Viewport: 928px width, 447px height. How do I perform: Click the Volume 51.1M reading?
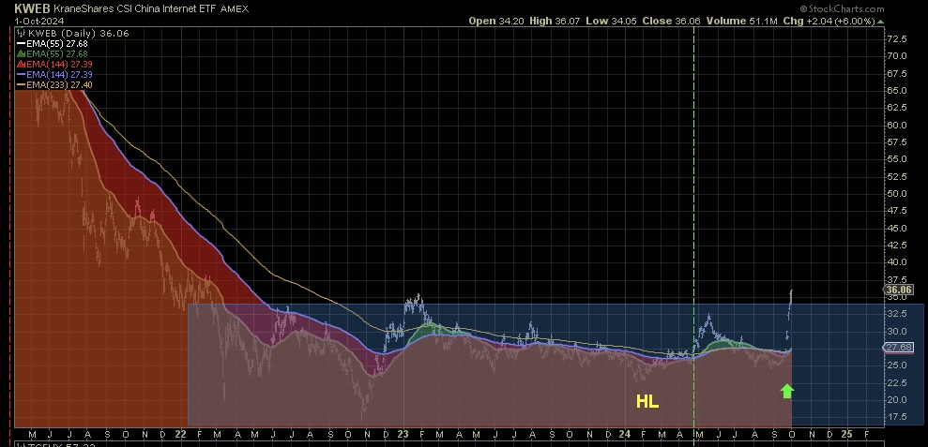741,22
